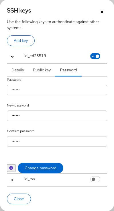114x211 pixels.
Task: Open the Public key tab
Action: pyautogui.click(x=42, y=70)
